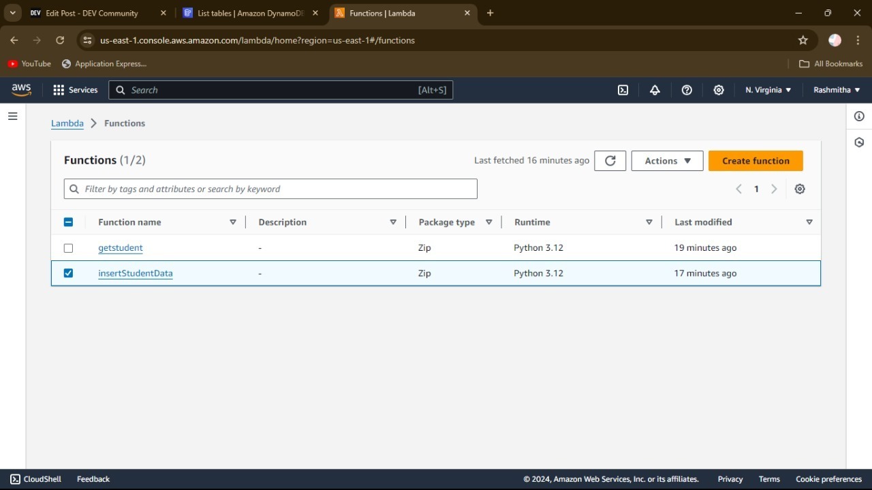872x490 pixels.
Task: Sort by Package type column arrow
Action: point(489,222)
